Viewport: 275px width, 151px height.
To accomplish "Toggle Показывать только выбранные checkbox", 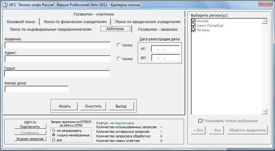I will [200, 121].
